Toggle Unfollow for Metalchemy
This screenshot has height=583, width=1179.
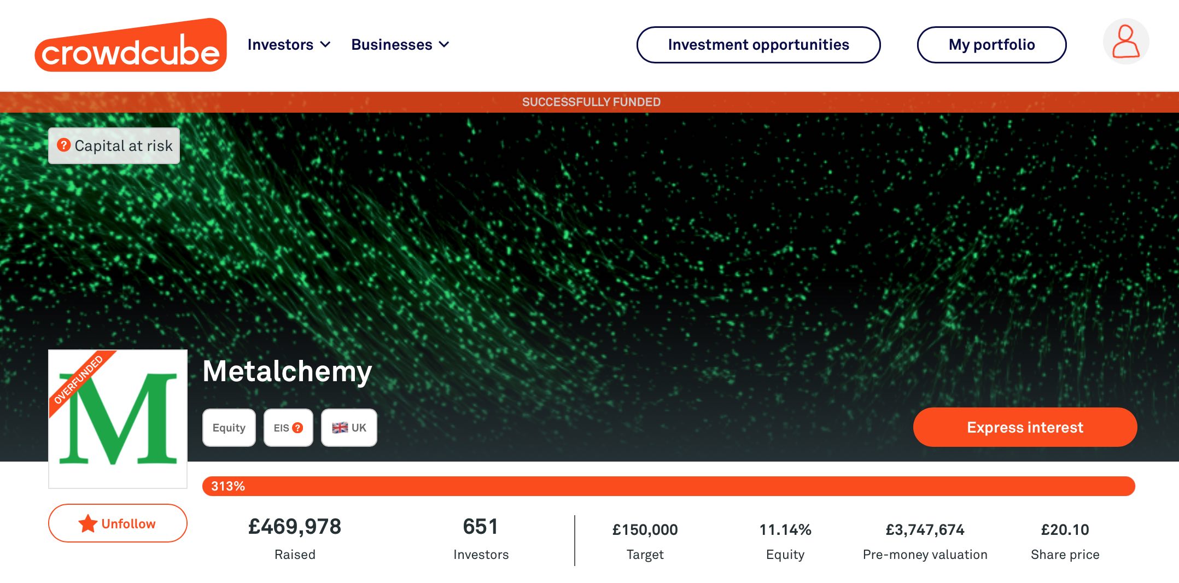pos(118,523)
